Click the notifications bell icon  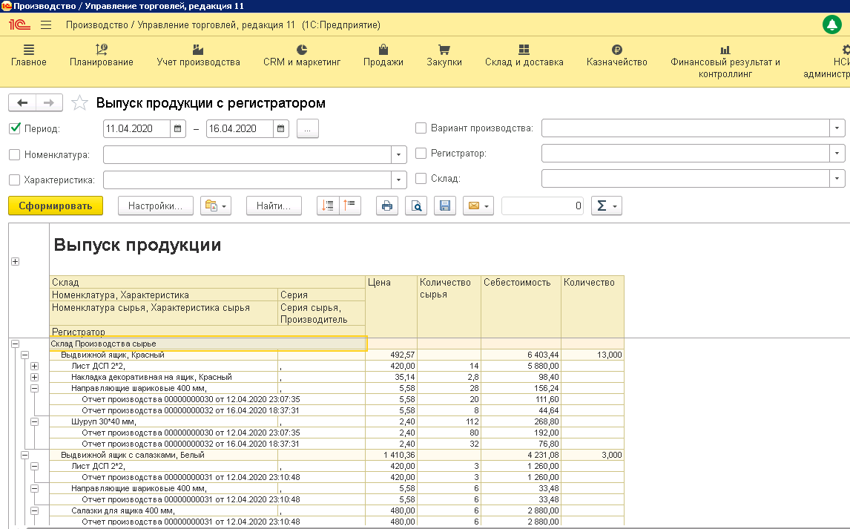pos(832,24)
